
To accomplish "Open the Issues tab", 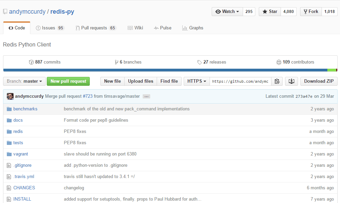I will click(x=50, y=28).
